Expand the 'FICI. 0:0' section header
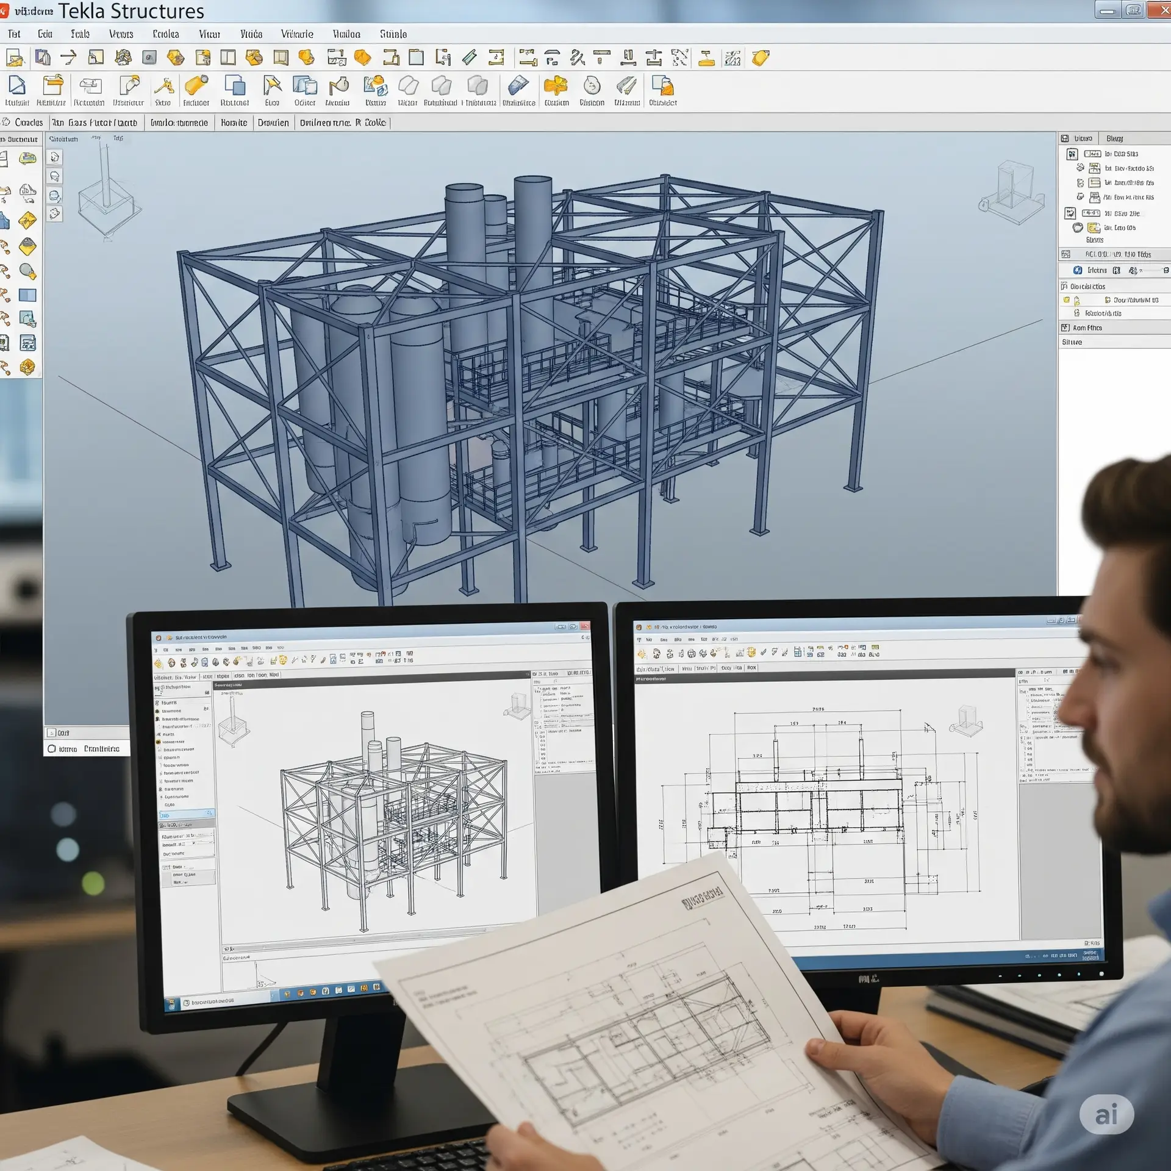This screenshot has width=1171, height=1171. (x=1114, y=254)
